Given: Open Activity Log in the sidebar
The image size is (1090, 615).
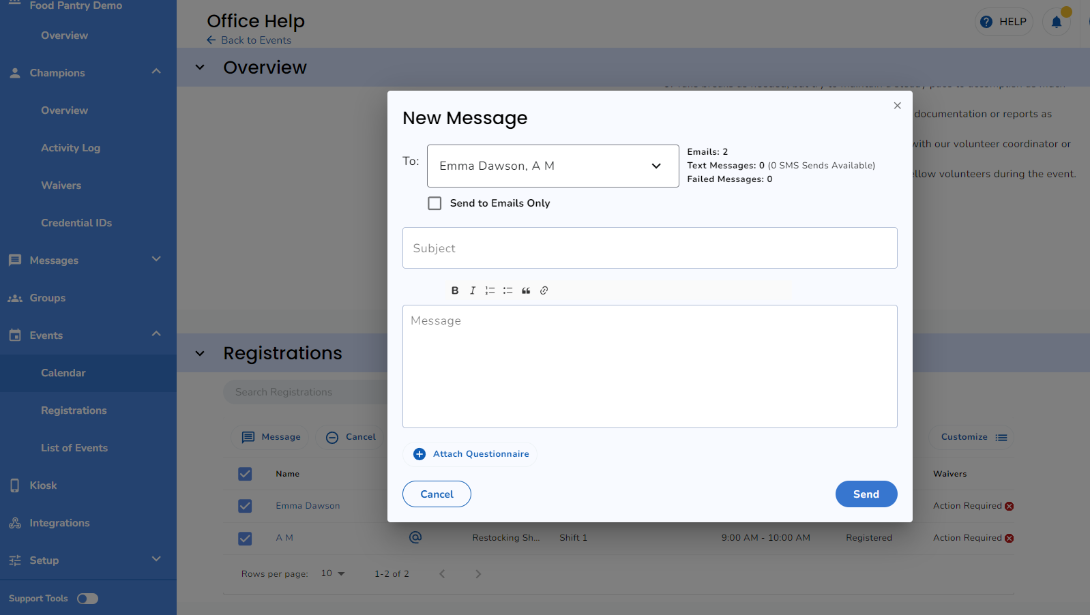Looking at the screenshot, I should pyautogui.click(x=70, y=148).
